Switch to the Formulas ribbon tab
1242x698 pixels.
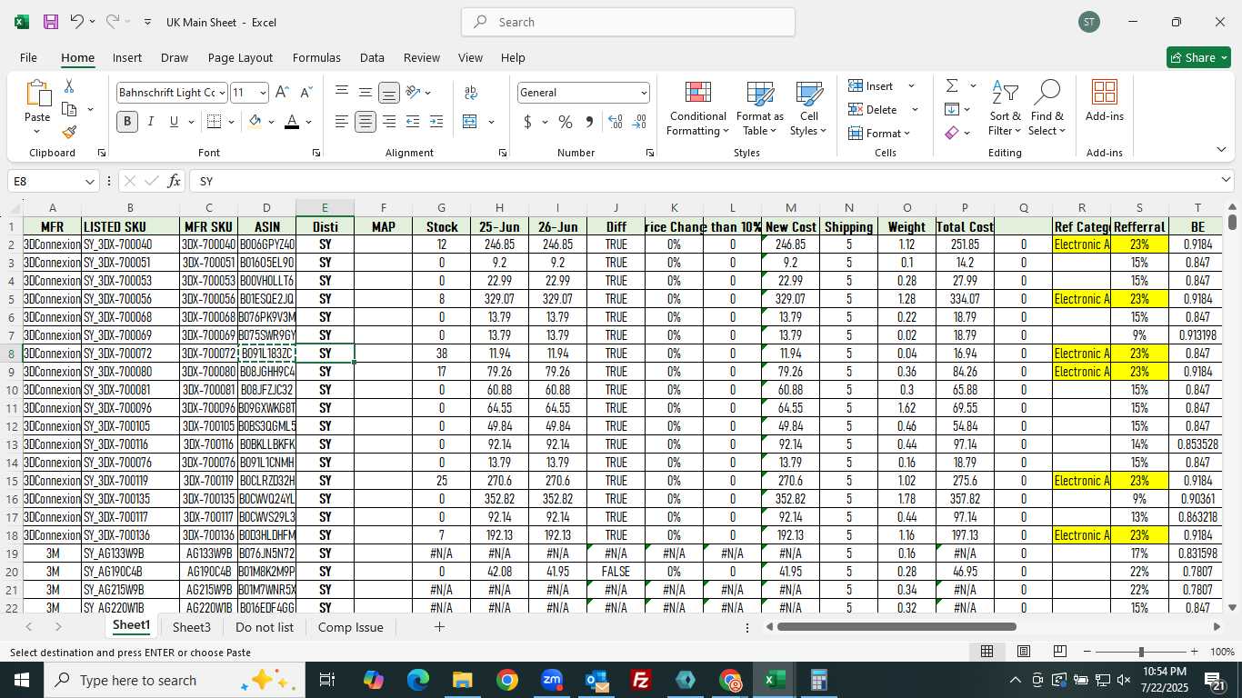click(316, 57)
